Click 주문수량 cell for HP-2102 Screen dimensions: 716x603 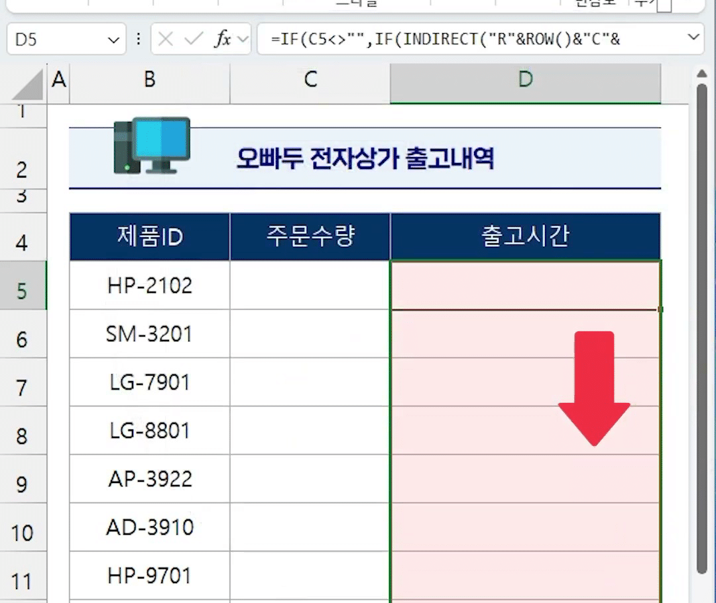[310, 286]
